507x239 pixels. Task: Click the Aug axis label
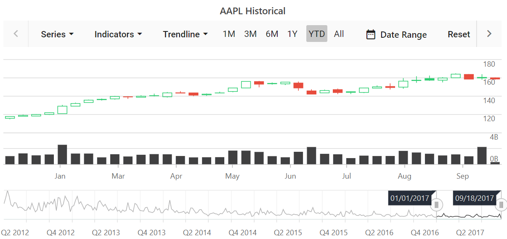coord(404,176)
